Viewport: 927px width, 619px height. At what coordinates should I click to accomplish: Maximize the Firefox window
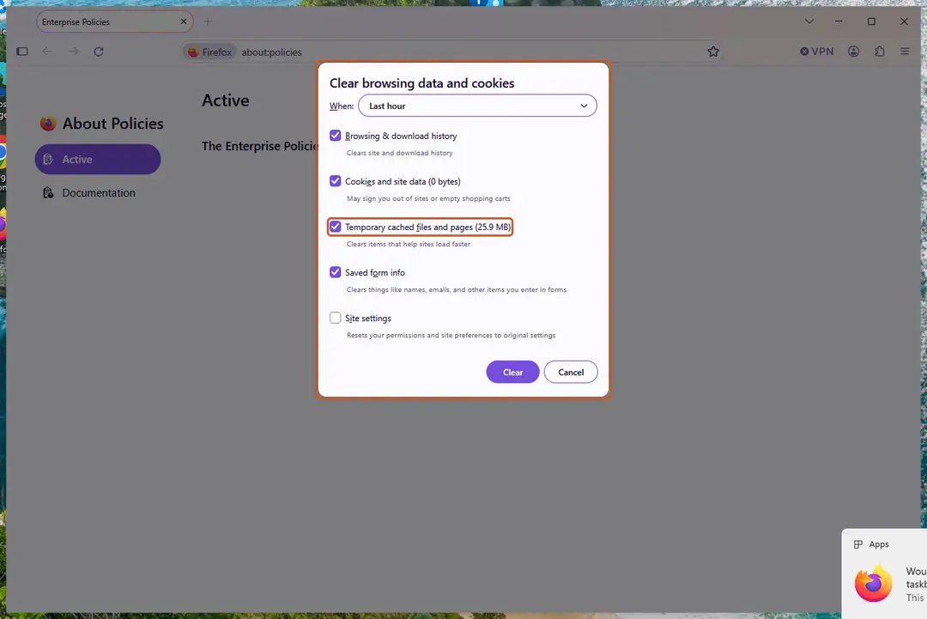[x=871, y=21]
